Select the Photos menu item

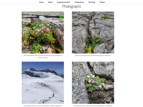[x=102, y=2]
